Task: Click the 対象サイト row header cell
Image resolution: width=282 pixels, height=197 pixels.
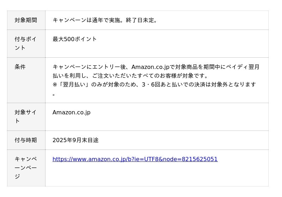Action: [26, 117]
